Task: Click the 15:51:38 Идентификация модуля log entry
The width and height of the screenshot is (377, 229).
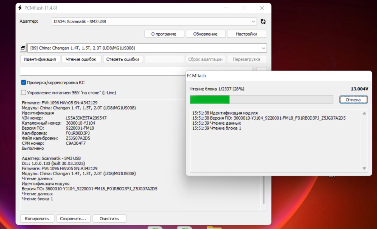Action: coord(225,113)
